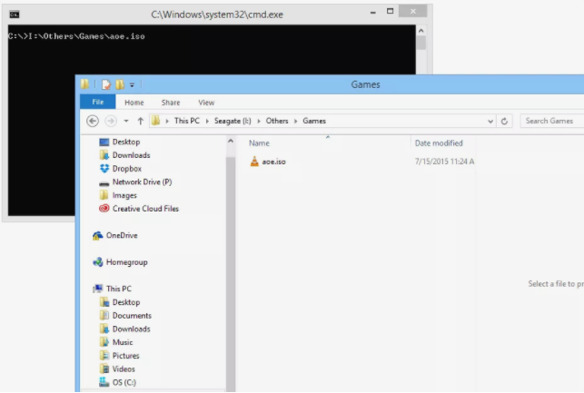Click in the Search Games field

[x=551, y=121]
